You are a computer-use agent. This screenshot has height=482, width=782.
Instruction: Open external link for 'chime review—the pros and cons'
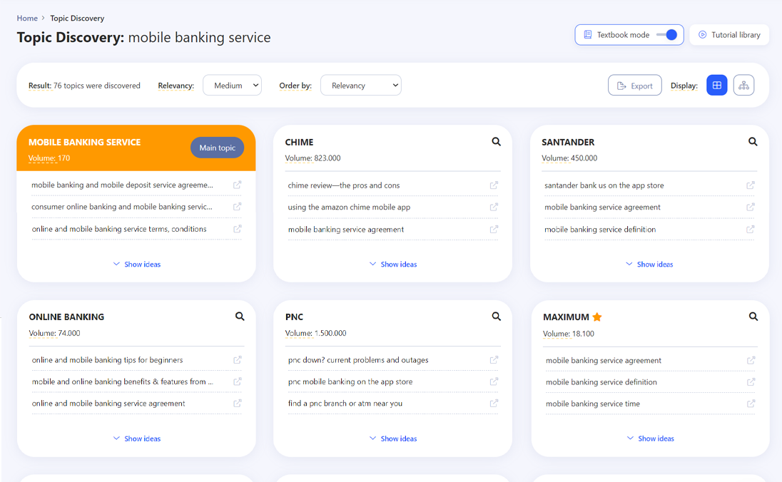click(x=494, y=185)
